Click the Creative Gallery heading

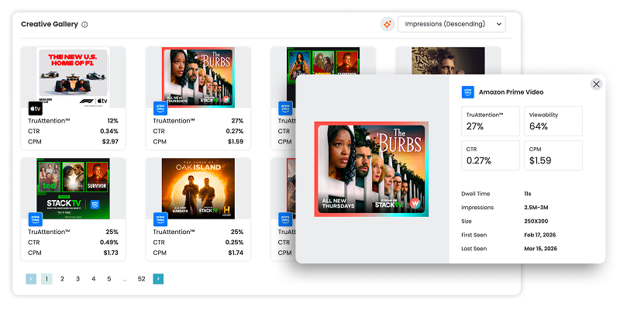click(50, 24)
